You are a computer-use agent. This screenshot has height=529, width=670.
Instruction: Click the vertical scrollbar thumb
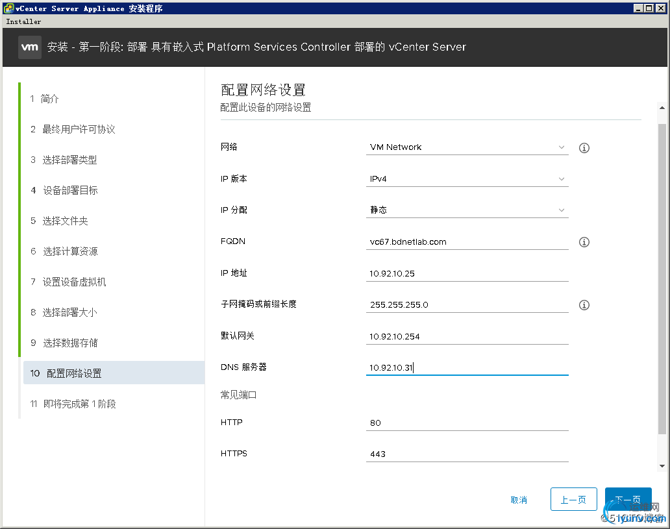point(662,278)
